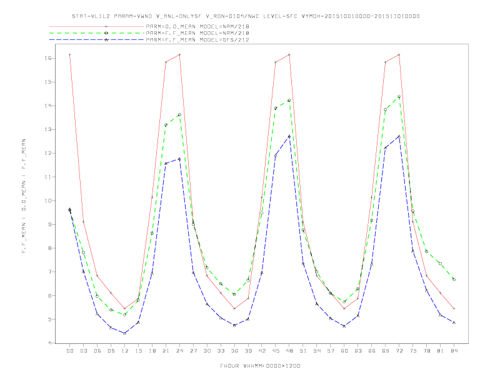Click x-axis forecast hour label 60
495x382 pixels.
click(344, 351)
